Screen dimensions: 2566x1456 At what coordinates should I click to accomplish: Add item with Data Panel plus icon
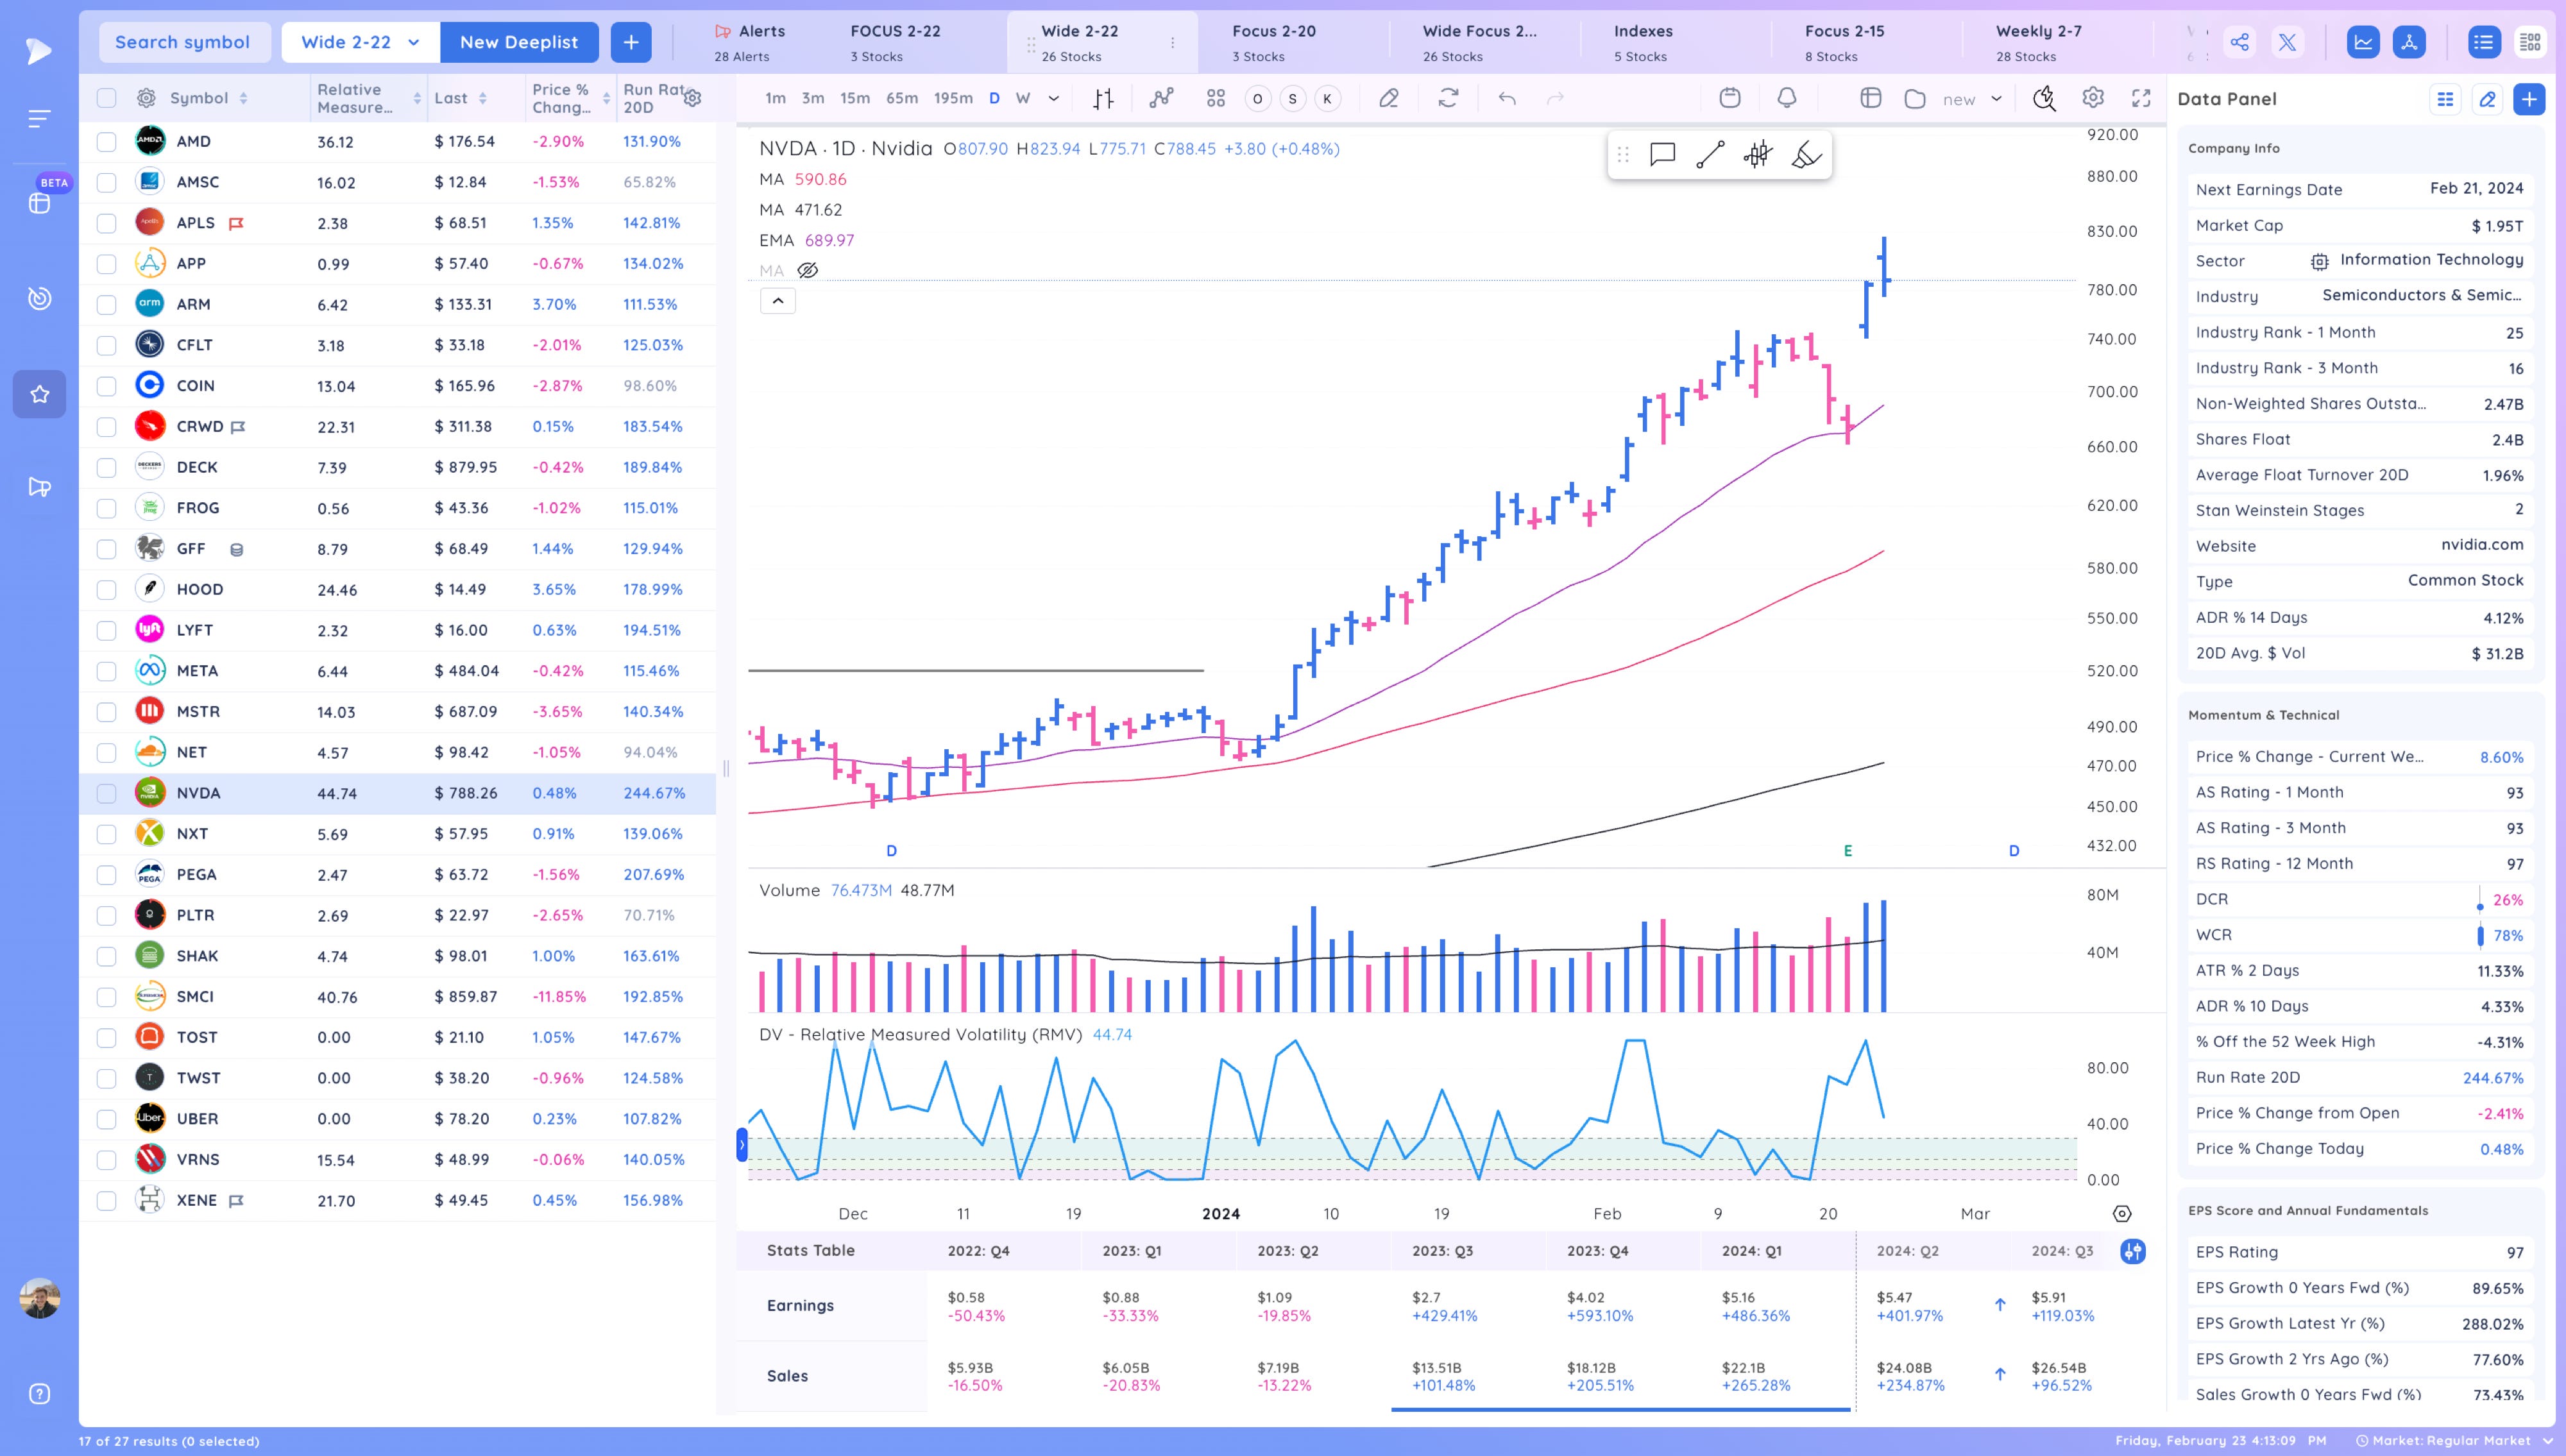[x=2529, y=99]
